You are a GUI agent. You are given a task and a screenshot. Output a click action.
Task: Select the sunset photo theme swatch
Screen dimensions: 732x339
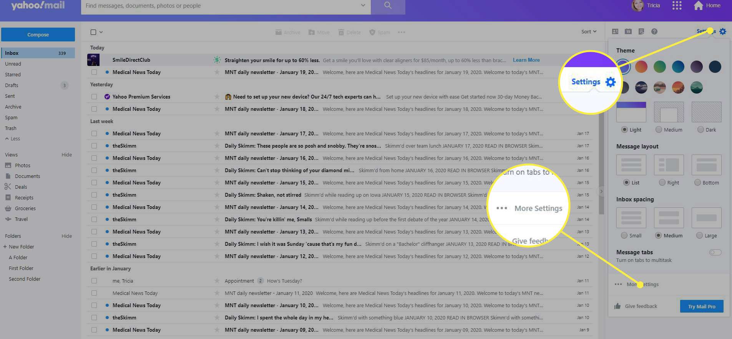678,87
